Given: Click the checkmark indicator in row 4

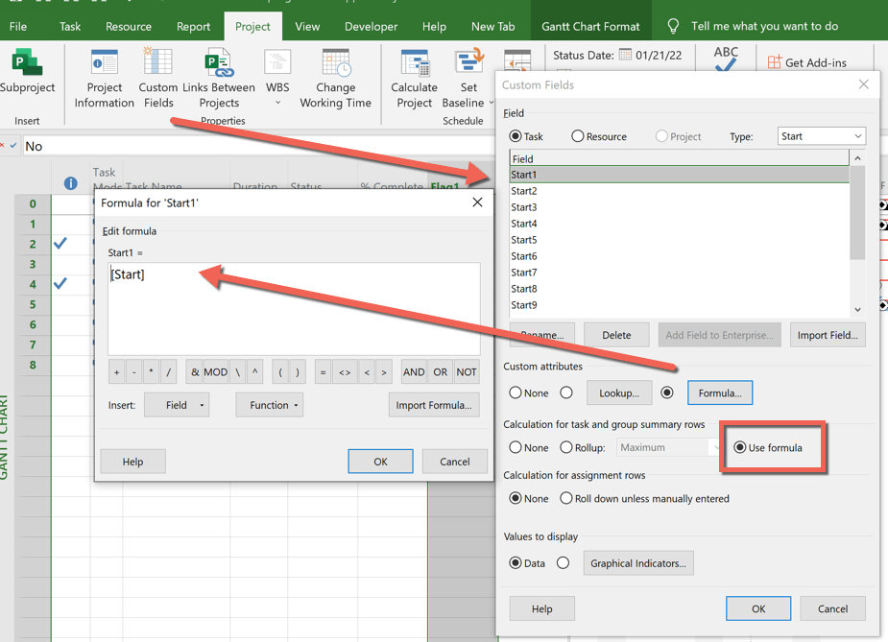Looking at the screenshot, I should (60, 283).
